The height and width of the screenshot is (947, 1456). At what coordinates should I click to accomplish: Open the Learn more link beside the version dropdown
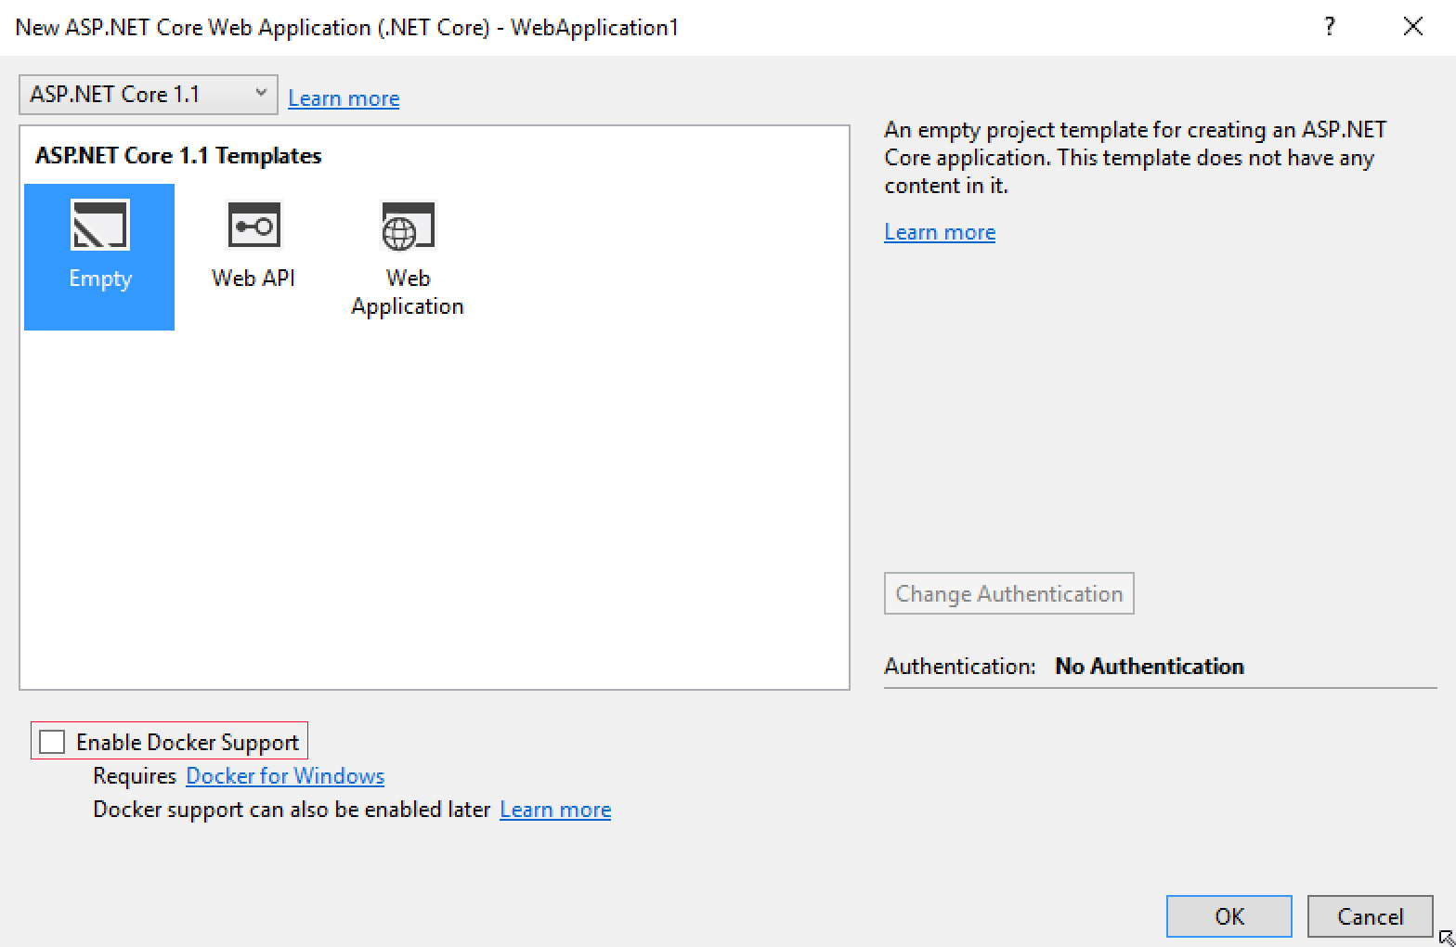coord(344,98)
